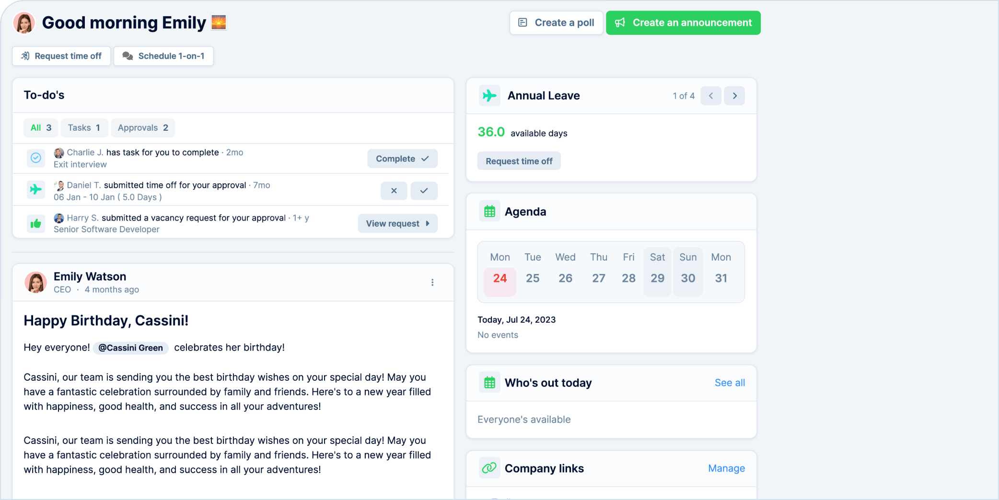Open See all in Who's out today
This screenshot has height=500, width=999.
[x=730, y=383]
